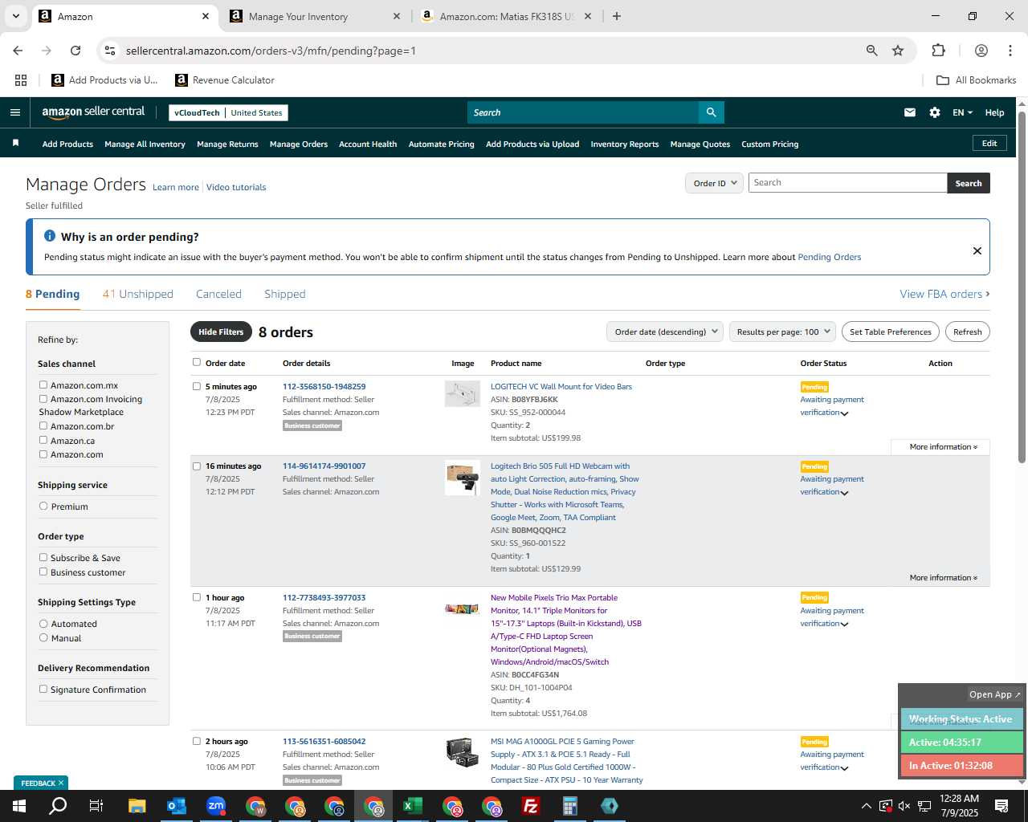Click the order search input field
1028x822 pixels.
tap(847, 183)
